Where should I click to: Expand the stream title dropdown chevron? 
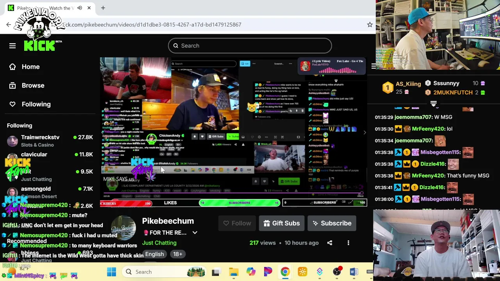[195, 233]
